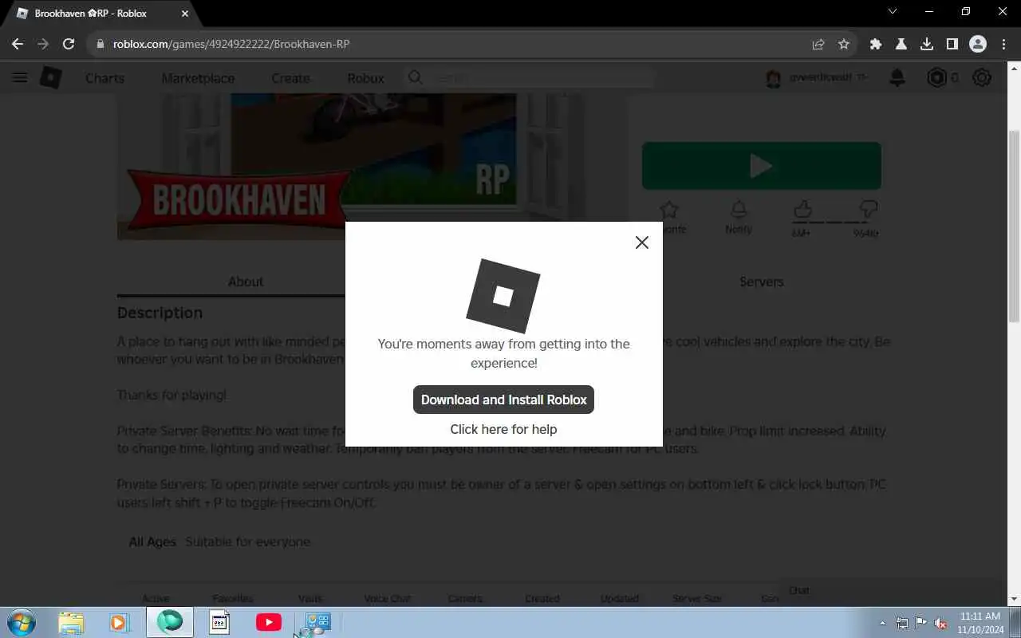The width and height of the screenshot is (1021, 638).
Task: Open Roblox hamburger navigation menu
Action: coord(20,77)
